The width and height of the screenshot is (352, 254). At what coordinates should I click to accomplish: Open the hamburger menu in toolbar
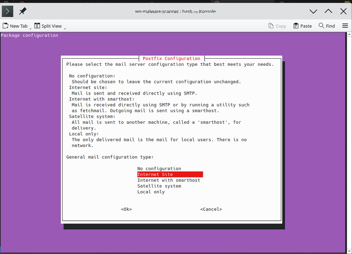(345, 26)
